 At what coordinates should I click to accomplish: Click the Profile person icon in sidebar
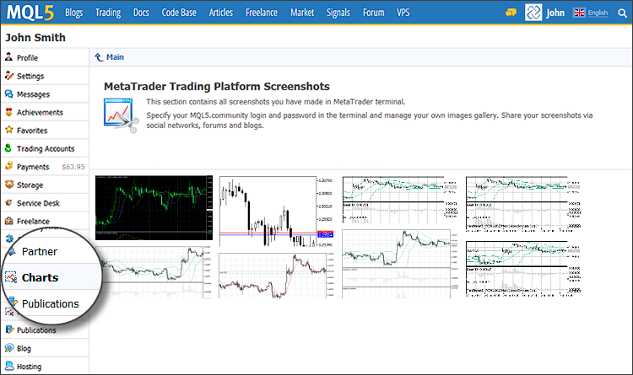pyautogui.click(x=8, y=56)
